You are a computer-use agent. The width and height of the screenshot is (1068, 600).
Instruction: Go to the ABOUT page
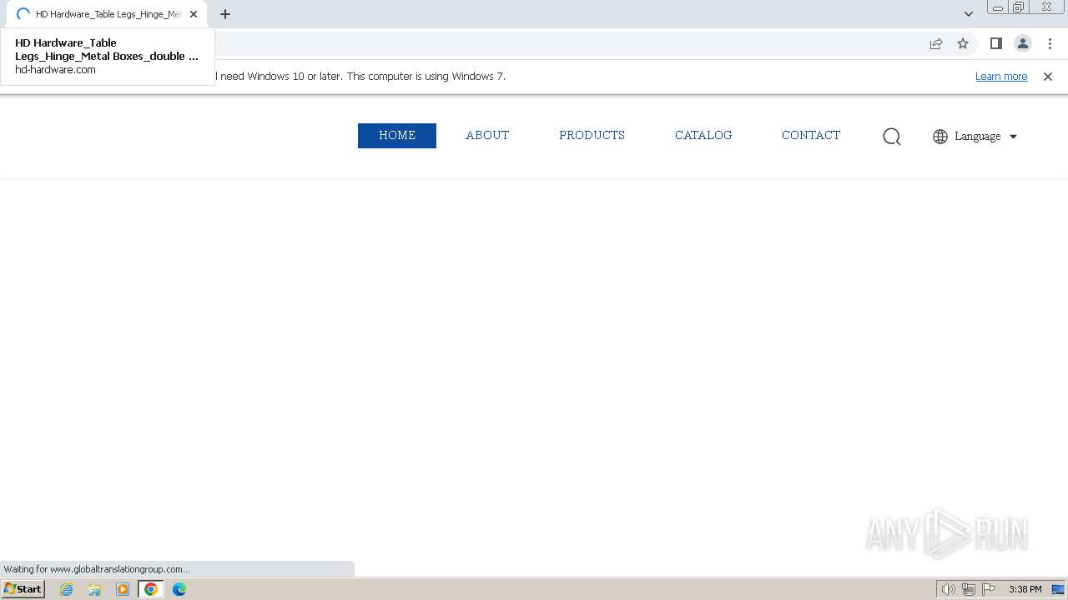[487, 135]
